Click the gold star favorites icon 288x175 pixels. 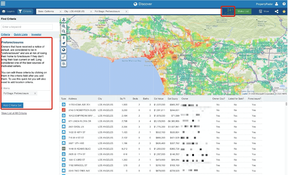click(x=284, y=12)
